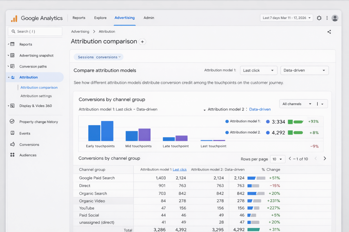Expand the Reports sidebar section arrow

point(9,44)
